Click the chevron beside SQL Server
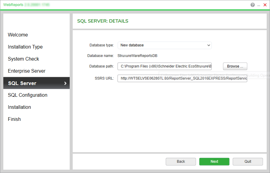 coord(65,83)
